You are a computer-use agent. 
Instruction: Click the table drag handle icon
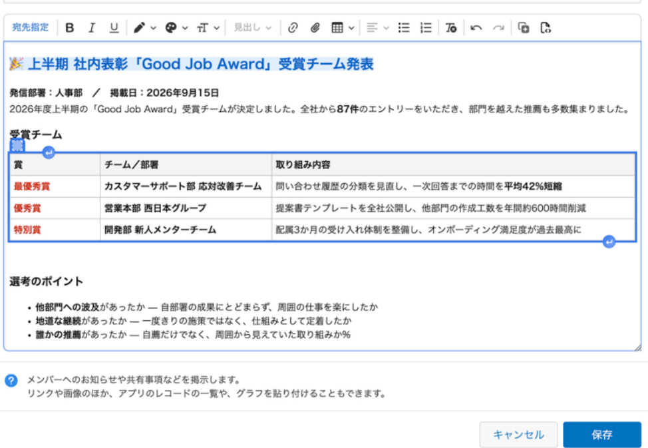click(x=17, y=145)
